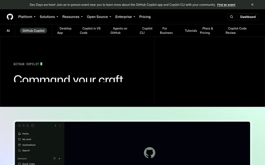Open Copilot in VS Code link

click(x=90, y=31)
